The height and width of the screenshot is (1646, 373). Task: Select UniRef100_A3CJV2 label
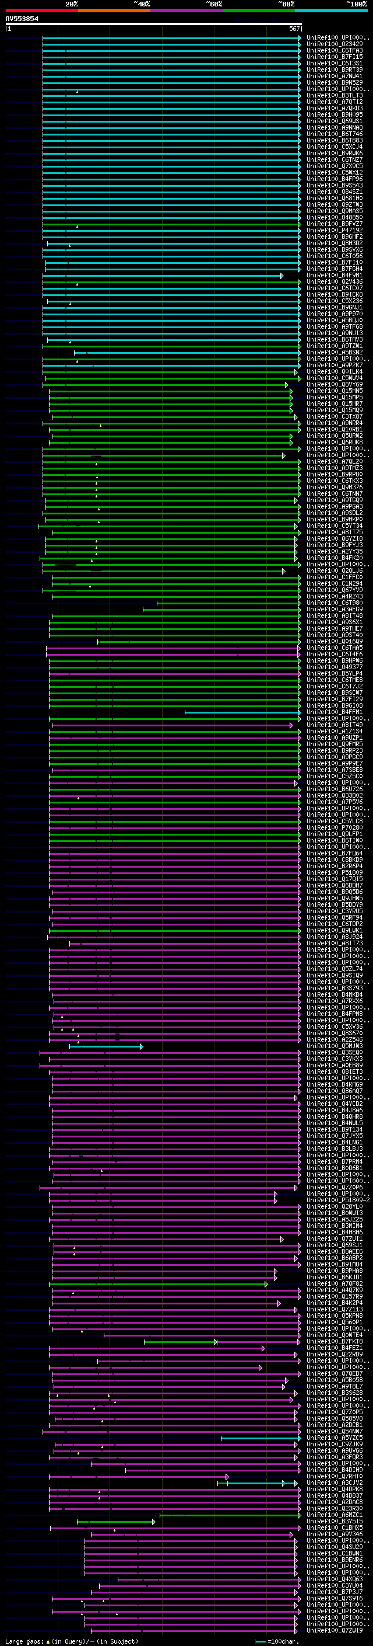pyautogui.click(x=334, y=1483)
